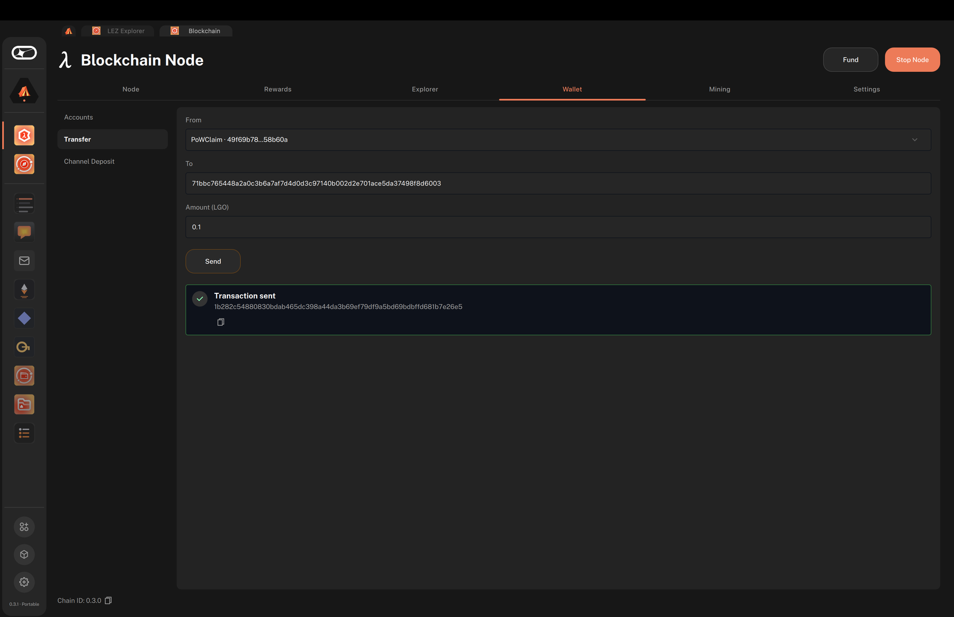The width and height of the screenshot is (954, 617).
Task: Open the Ethereum-logo app in the sidebar
Action: (24, 289)
